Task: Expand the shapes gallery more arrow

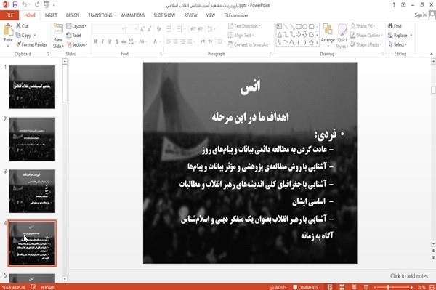Action: [317, 42]
